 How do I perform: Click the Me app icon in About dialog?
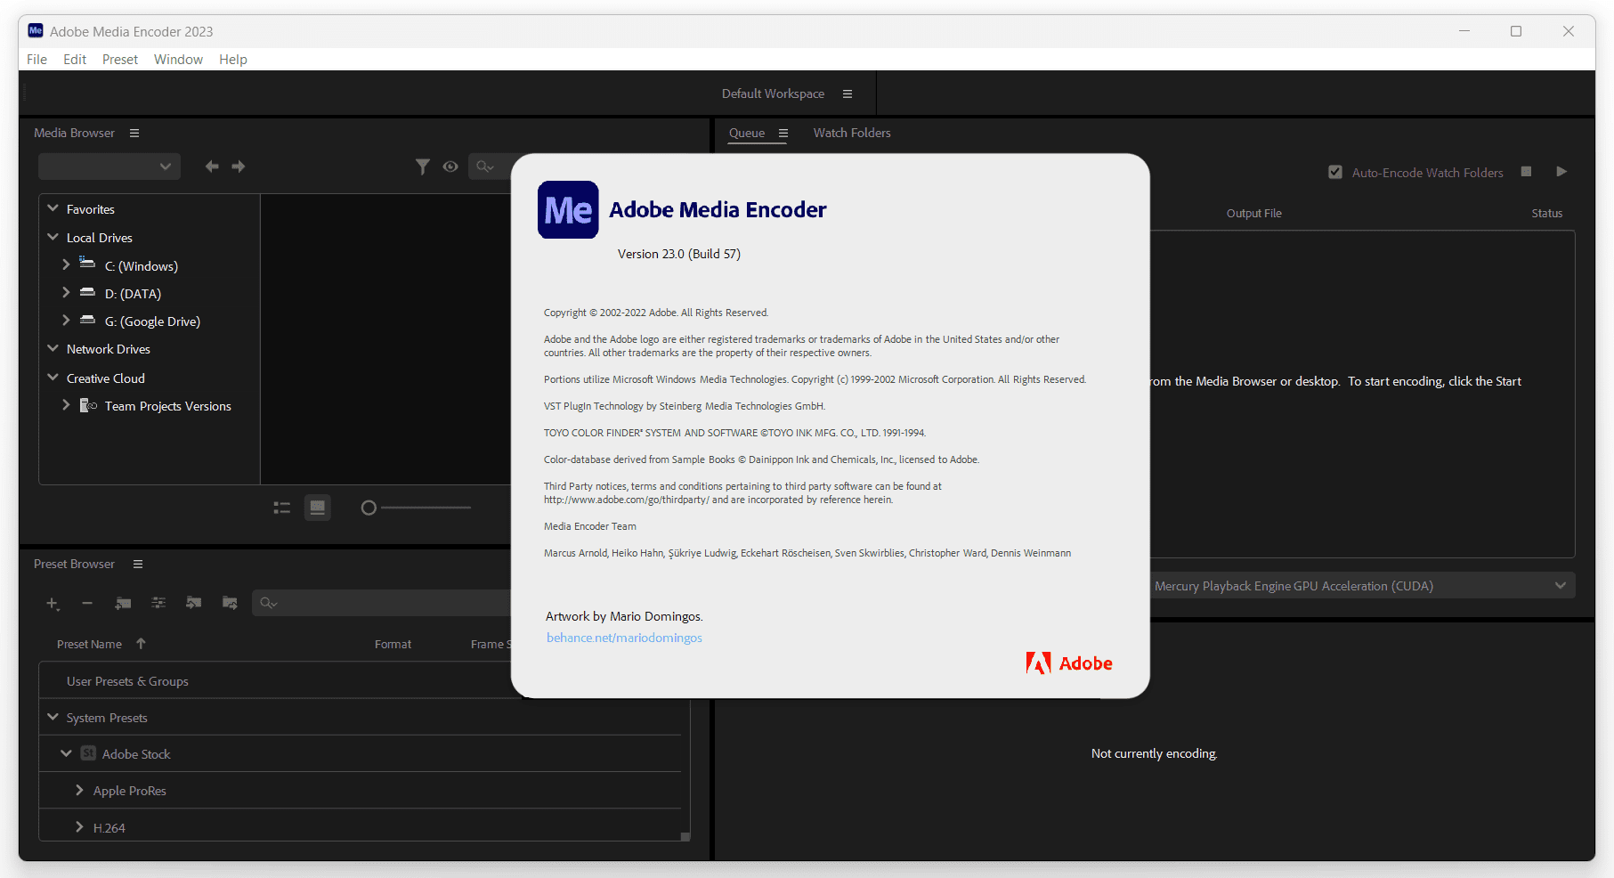pyautogui.click(x=568, y=210)
